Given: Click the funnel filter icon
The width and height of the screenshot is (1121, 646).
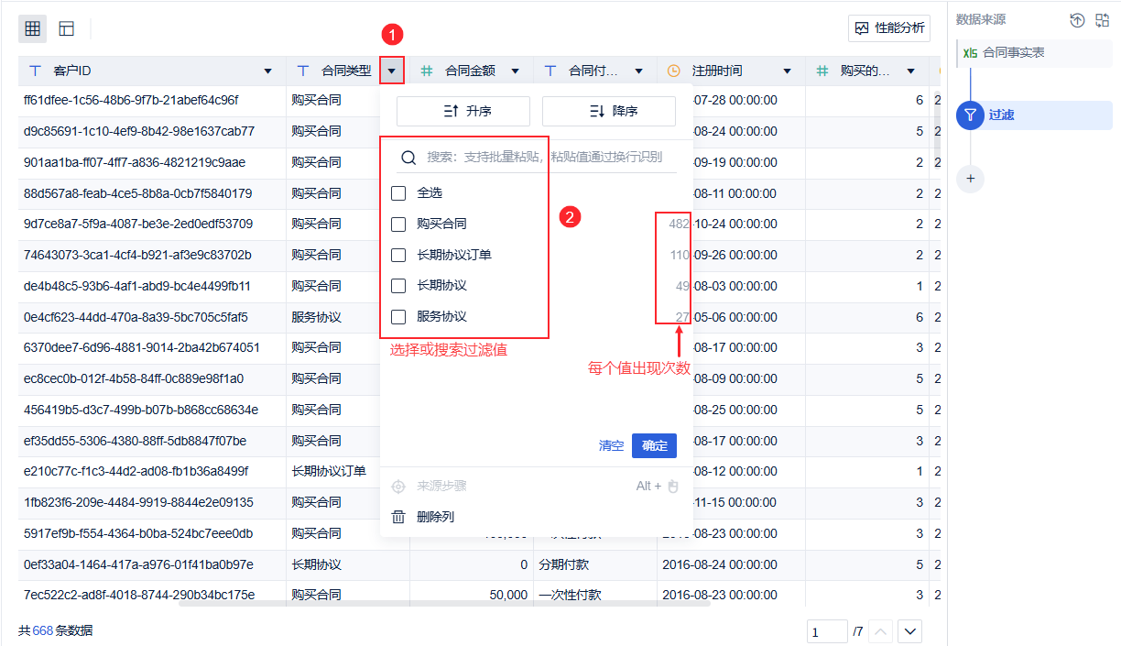Looking at the screenshot, I should pos(970,115).
